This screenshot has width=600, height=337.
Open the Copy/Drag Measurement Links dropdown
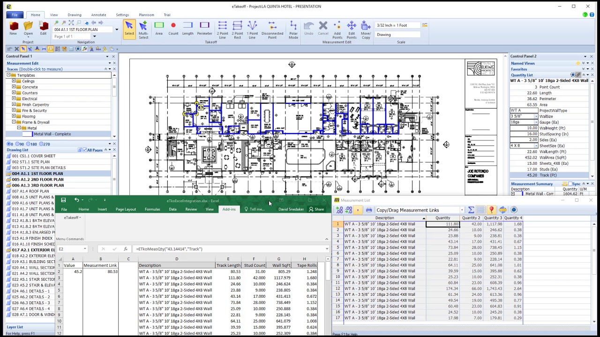pos(462,210)
